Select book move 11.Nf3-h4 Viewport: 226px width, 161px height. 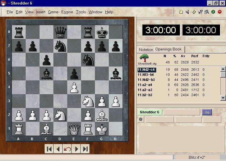click(x=146, y=75)
